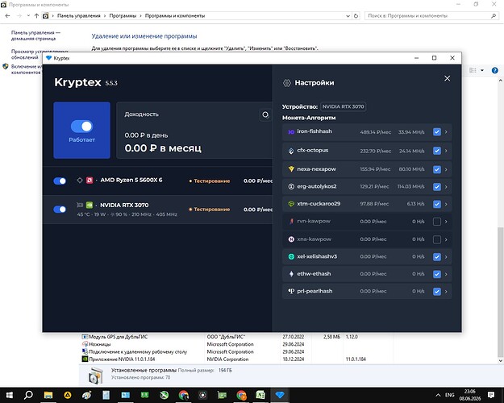The height and width of the screenshot is (403, 504).
Task: Open Панель управления — домашняя страница link
Action: (x=35, y=35)
